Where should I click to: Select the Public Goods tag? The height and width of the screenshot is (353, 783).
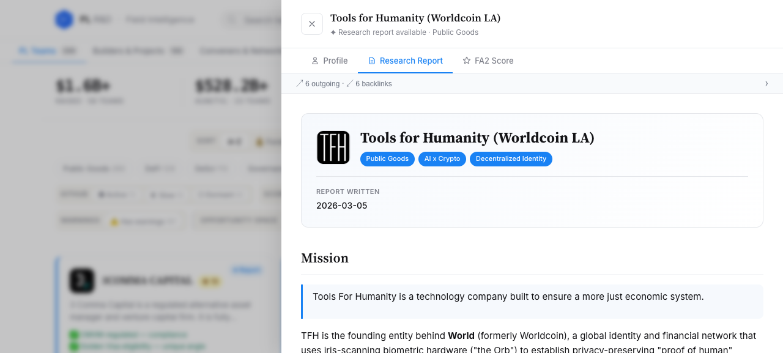[387, 158]
